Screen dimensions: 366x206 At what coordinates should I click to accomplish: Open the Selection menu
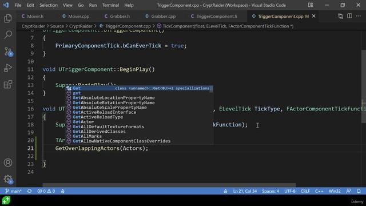pyautogui.click(x=48, y=5)
